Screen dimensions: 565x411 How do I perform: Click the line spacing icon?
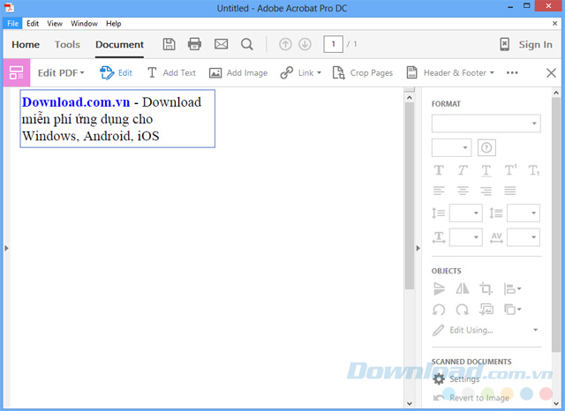tap(439, 213)
